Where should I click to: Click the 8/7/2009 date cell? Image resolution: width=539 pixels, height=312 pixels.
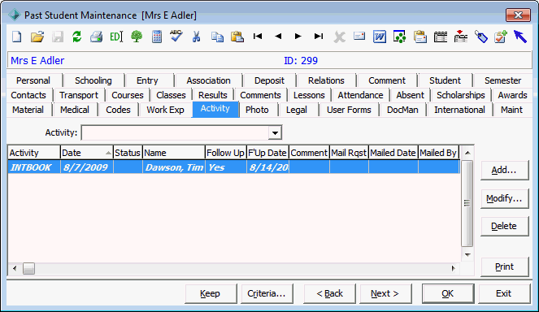[87, 167]
